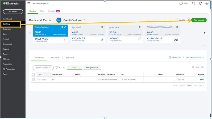Click the Recognised (0) filter pill
The height and width of the screenshot is (119, 212).
[x=92, y=68]
